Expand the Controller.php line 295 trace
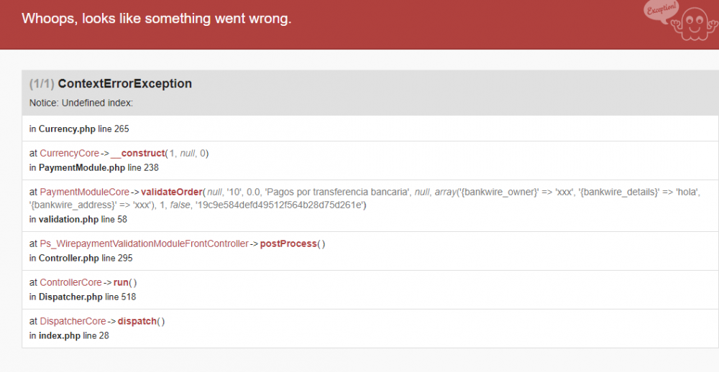Image resolution: width=719 pixels, height=372 pixels. 81,258
